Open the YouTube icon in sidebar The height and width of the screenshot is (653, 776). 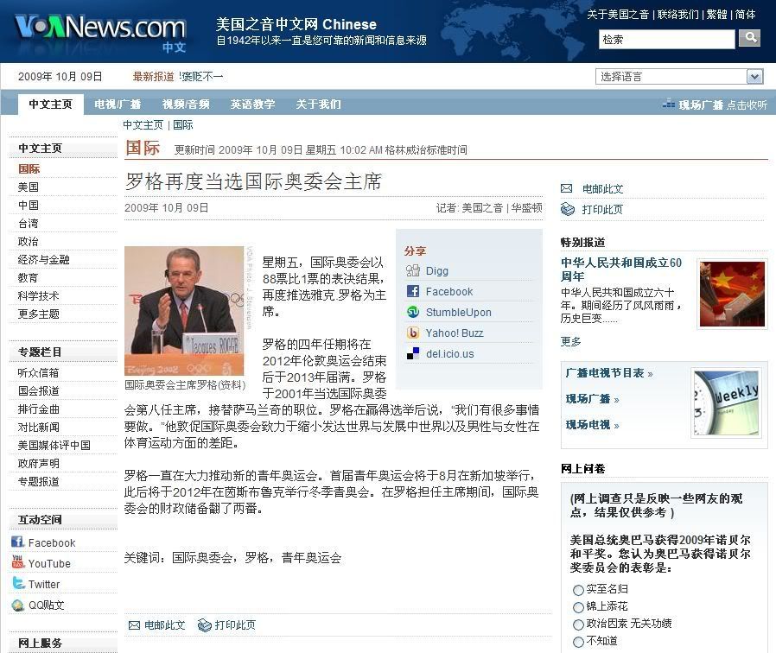[x=17, y=563]
